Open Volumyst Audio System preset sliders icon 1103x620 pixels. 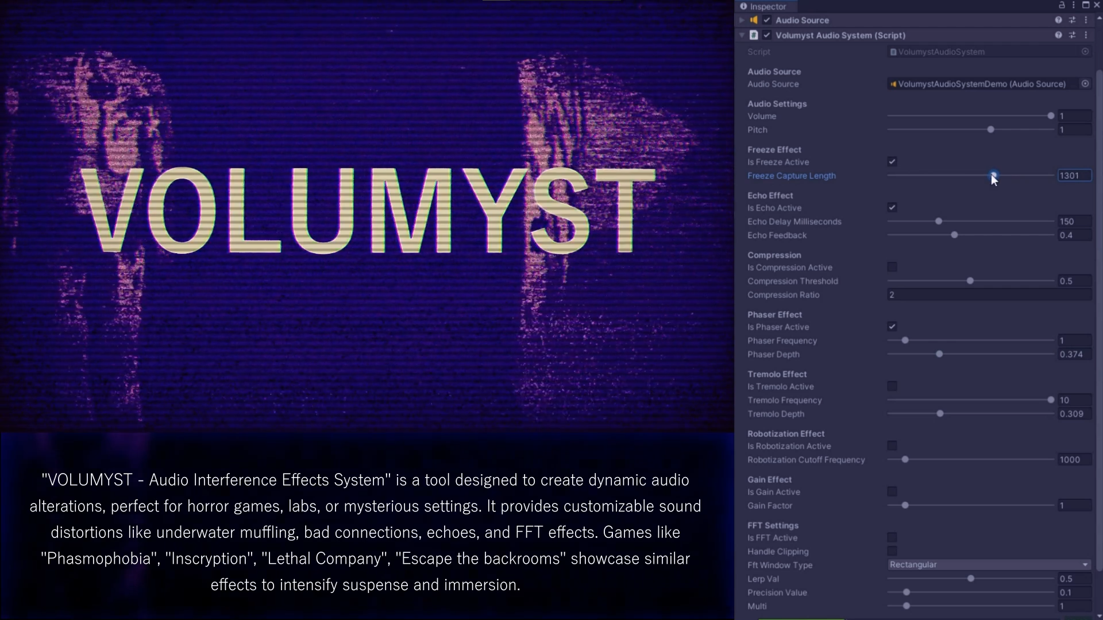pos(1072,35)
